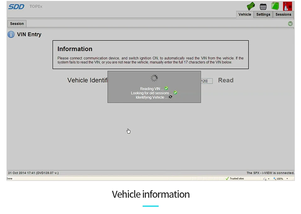
Task: Click the checkmark after Looking for old sessions
Action: (175, 93)
